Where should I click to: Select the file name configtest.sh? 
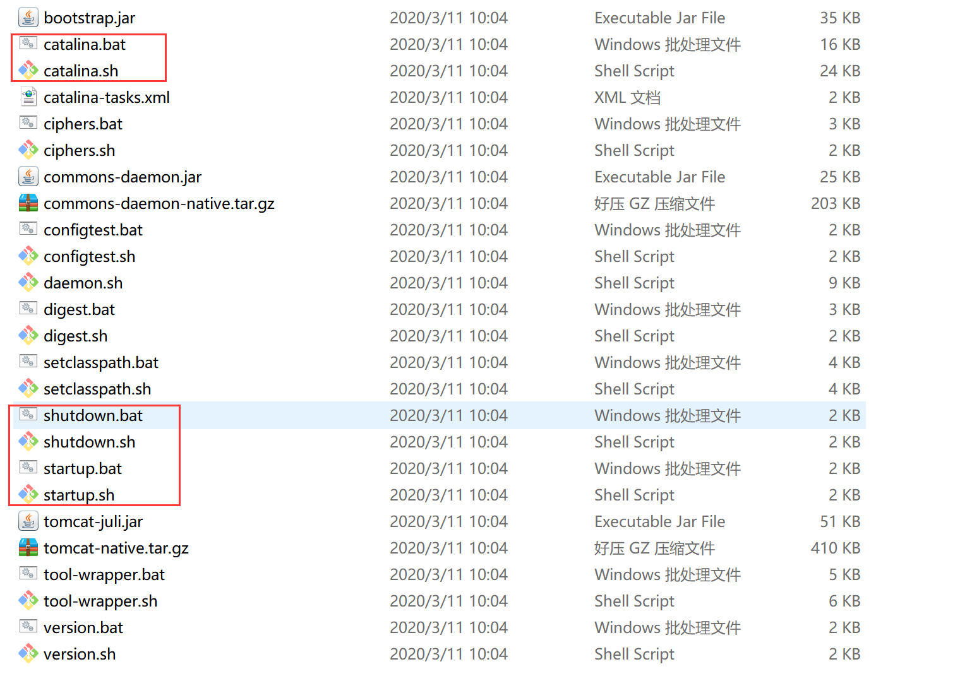click(89, 256)
